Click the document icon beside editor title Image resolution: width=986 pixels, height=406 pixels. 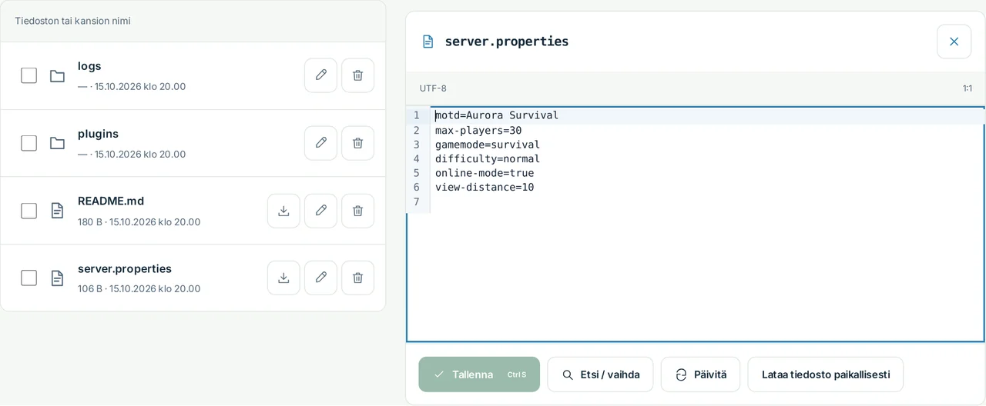tap(428, 42)
